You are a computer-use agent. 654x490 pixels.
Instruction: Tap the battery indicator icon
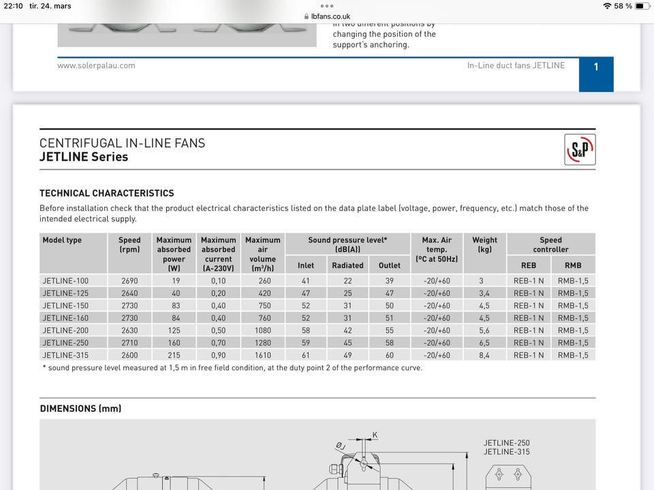tap(642, 6)
